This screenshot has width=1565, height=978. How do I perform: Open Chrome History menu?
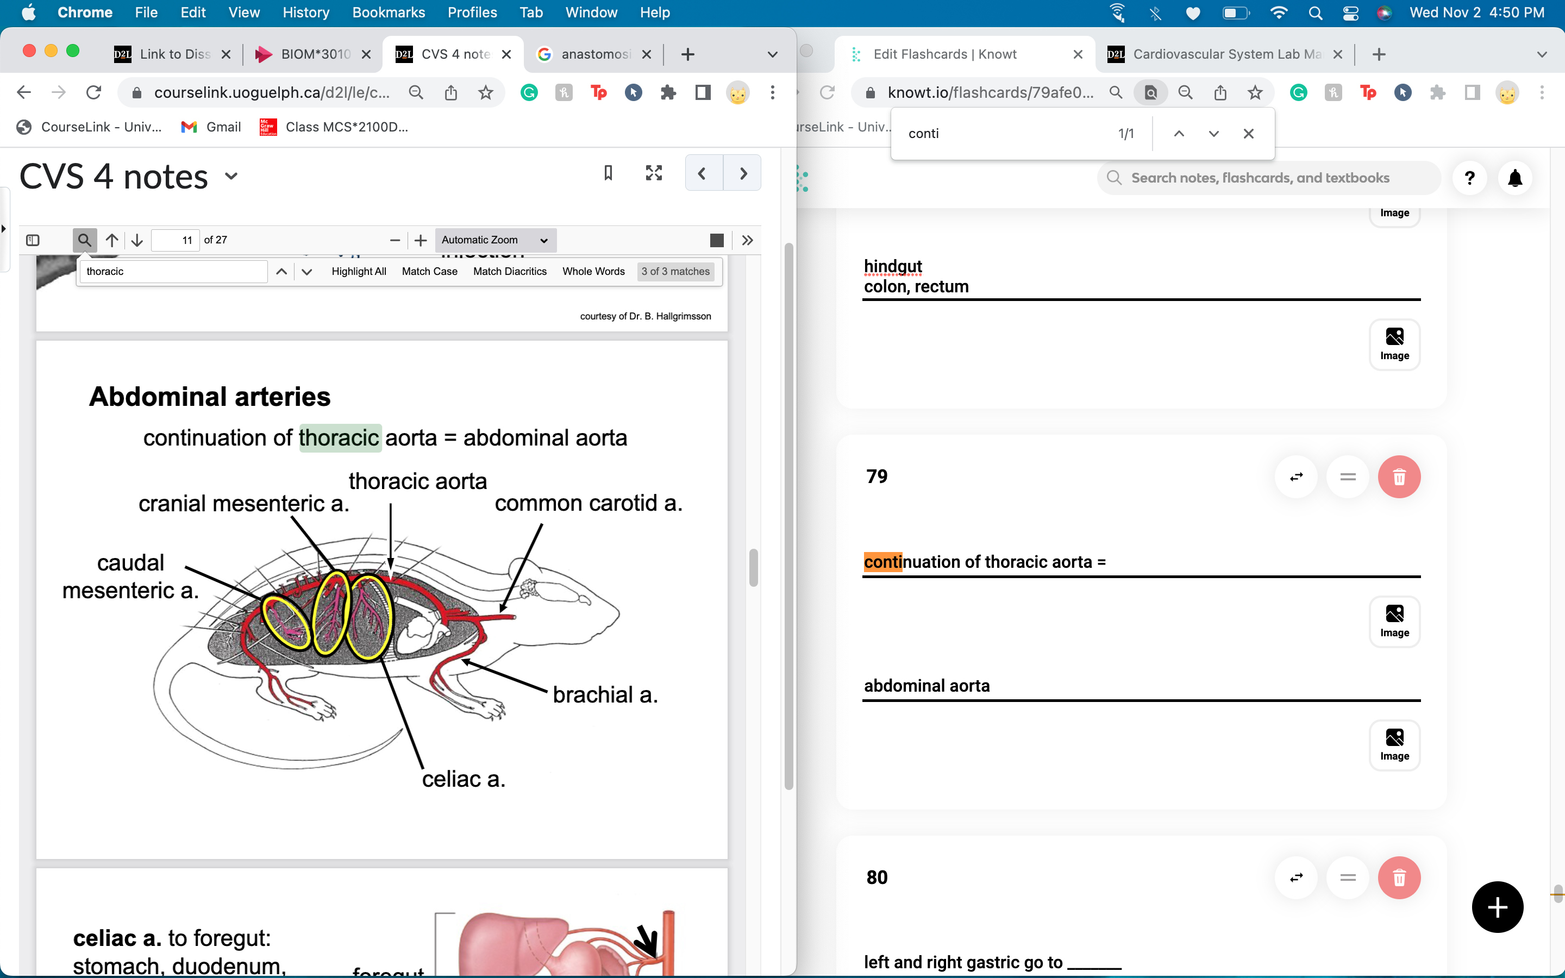(x=306, y=12)
